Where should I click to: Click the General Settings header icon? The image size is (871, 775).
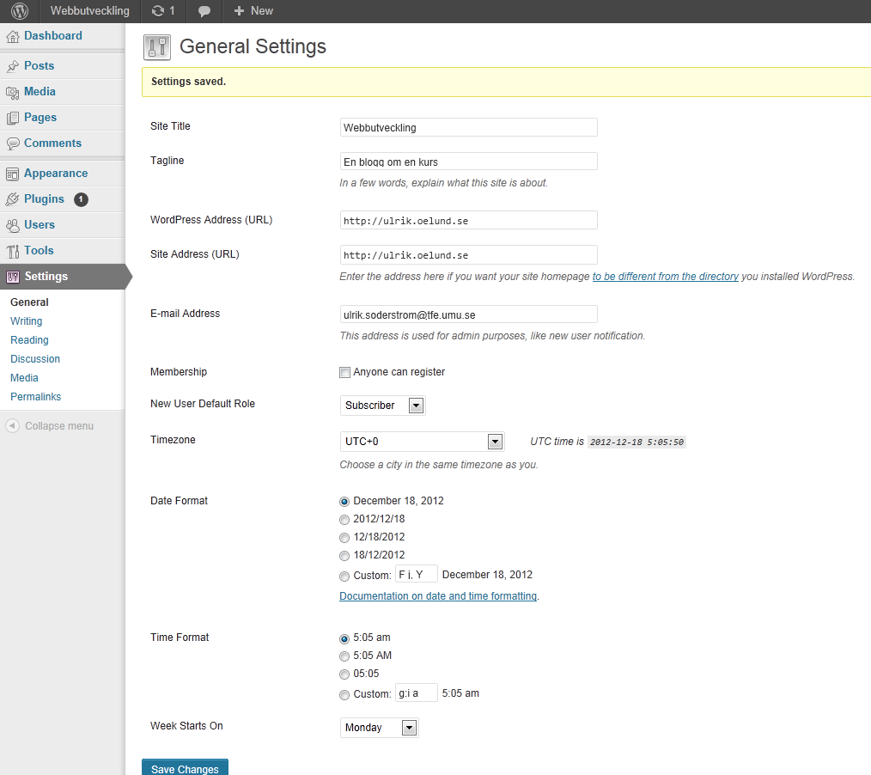pos(157,47)
